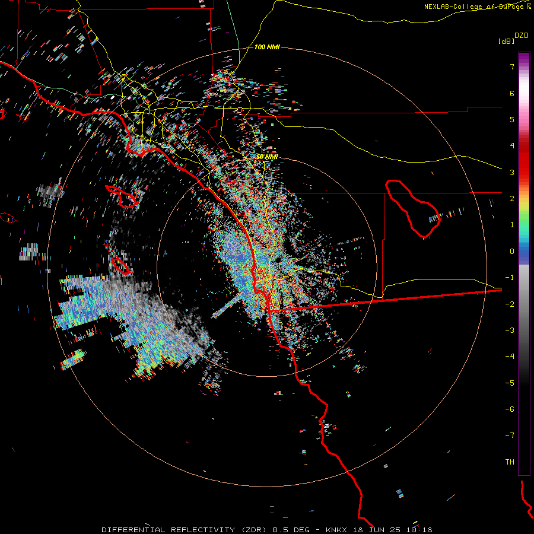Click the NEXLAB-College of DuPage watermark text
The width and height of the screenshot is (534, 534).
tap(475, 7)
